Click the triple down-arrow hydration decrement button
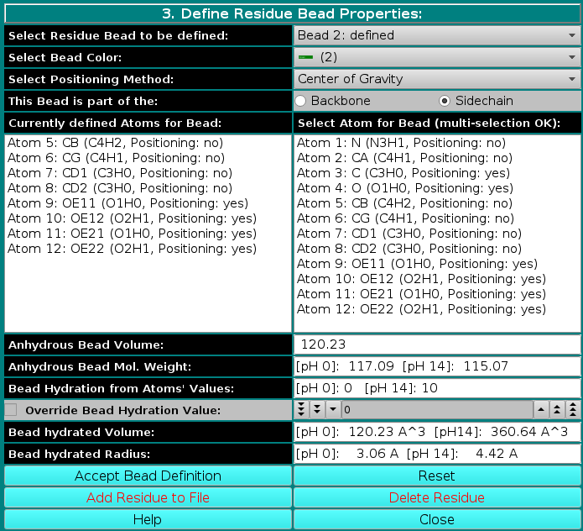Screen dimensions: 583x531 point(302,410)
